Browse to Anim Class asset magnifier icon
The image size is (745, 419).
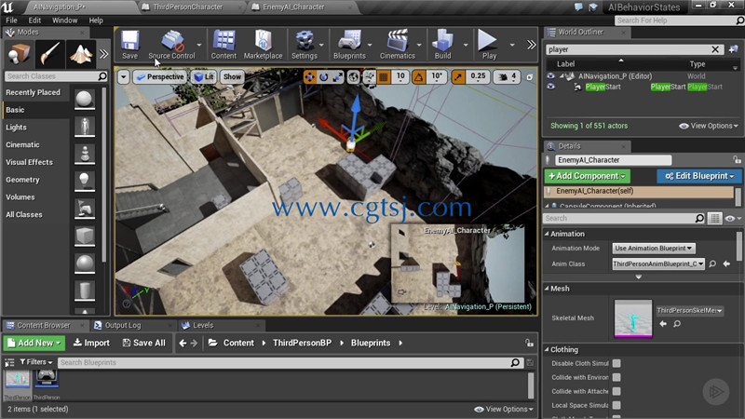click(712, 264)
